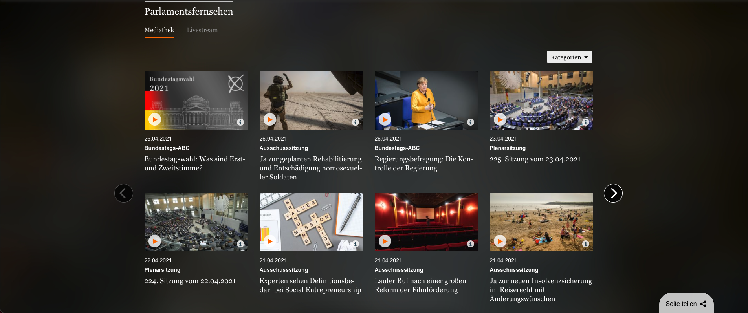748x313 pixels.
Task: Click Ausschusssitzung label under soldier video
Action: 284,148
